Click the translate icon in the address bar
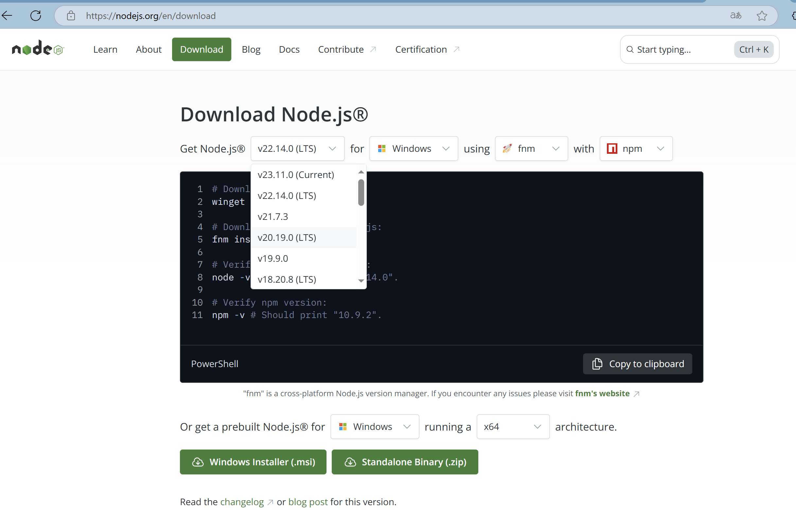 736,15
